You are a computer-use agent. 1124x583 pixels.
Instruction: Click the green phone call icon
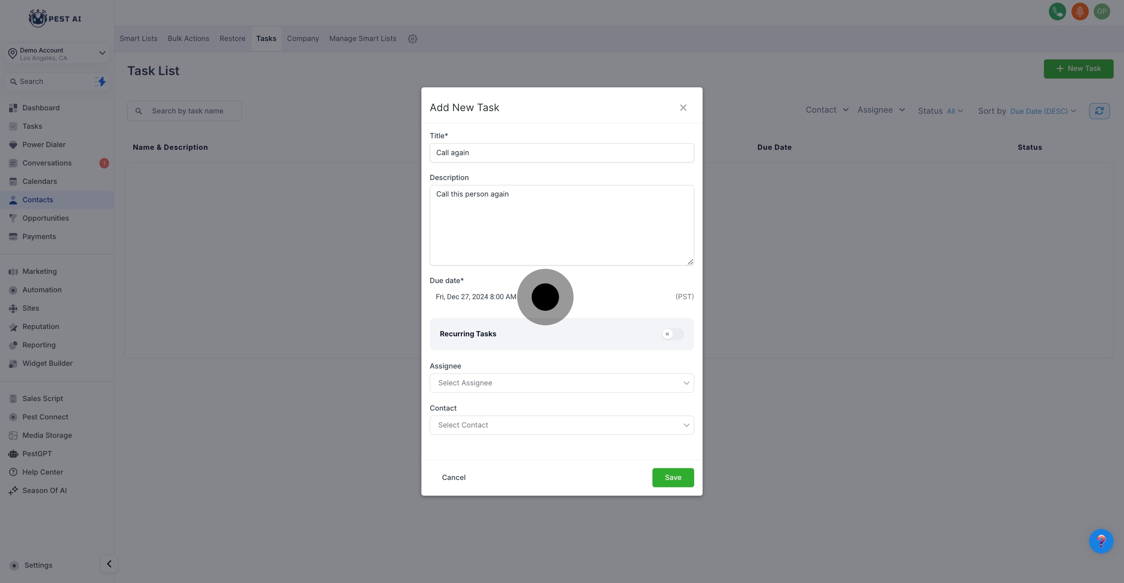(x=1057, y=12)
